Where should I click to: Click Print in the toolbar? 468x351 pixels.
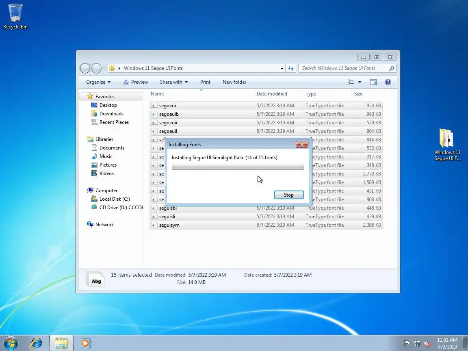click(x=205, y=82)
